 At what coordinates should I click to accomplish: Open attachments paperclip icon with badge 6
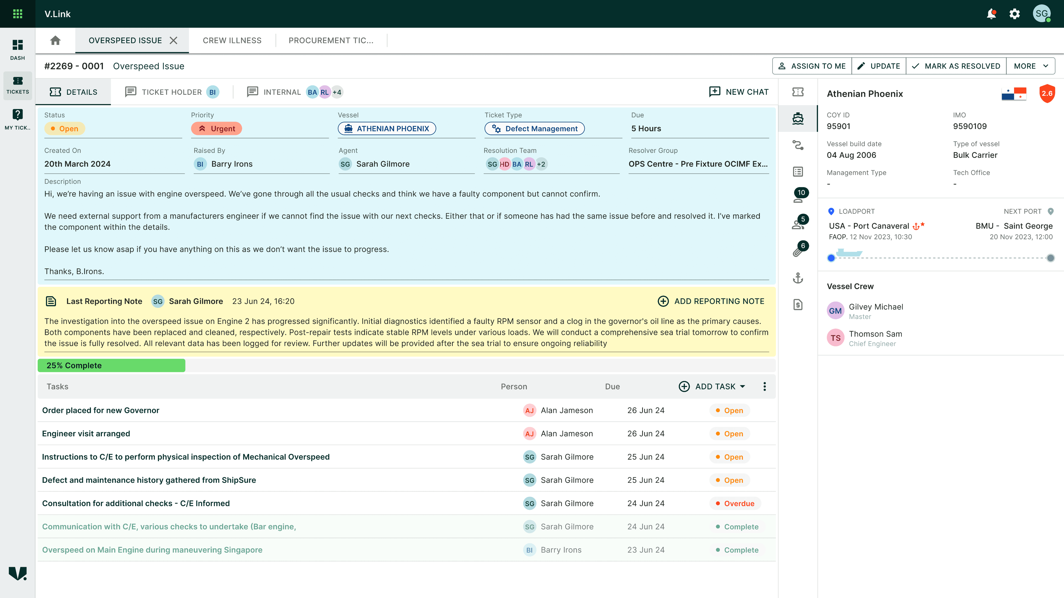click(x=797, y=250)
